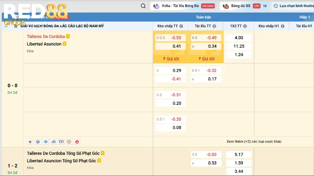Pick 1X2 odds 4.00
314x176 pixels.
[x=239, y=38]
